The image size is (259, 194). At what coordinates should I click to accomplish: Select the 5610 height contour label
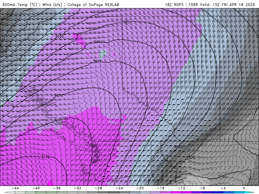[x=98, y=42]
